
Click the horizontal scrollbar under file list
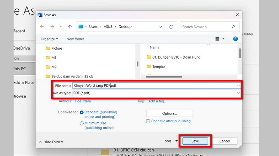coord(164,77)
